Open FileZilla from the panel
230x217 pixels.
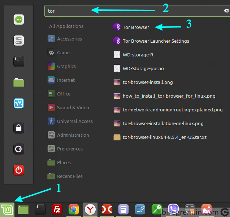[57, 209]
